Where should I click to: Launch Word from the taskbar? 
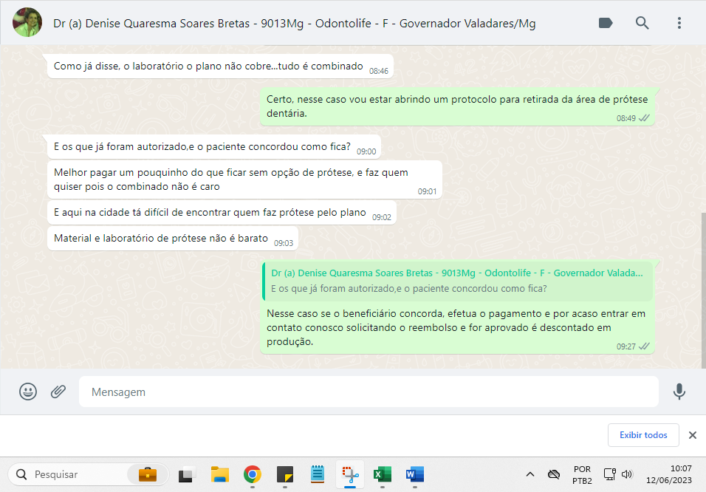(414, 474)
